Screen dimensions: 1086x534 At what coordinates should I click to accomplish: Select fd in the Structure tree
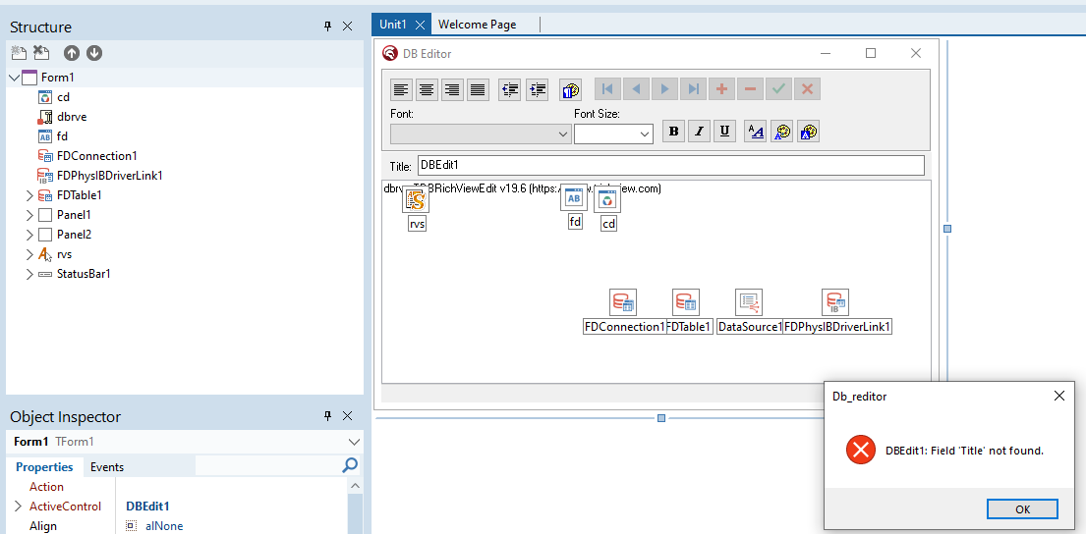click(62, 136)
